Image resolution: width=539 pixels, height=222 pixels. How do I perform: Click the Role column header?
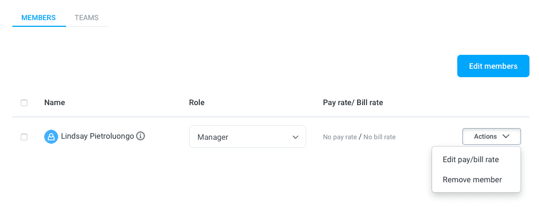196,102
